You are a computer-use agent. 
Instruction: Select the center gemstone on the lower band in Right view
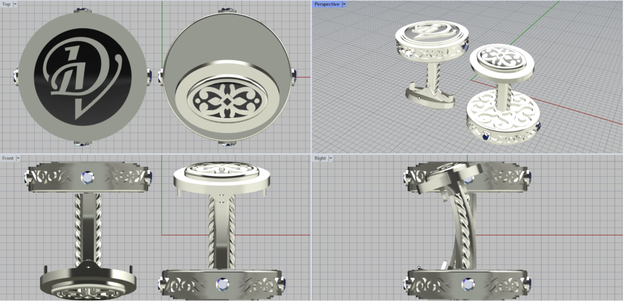point(468,283)
